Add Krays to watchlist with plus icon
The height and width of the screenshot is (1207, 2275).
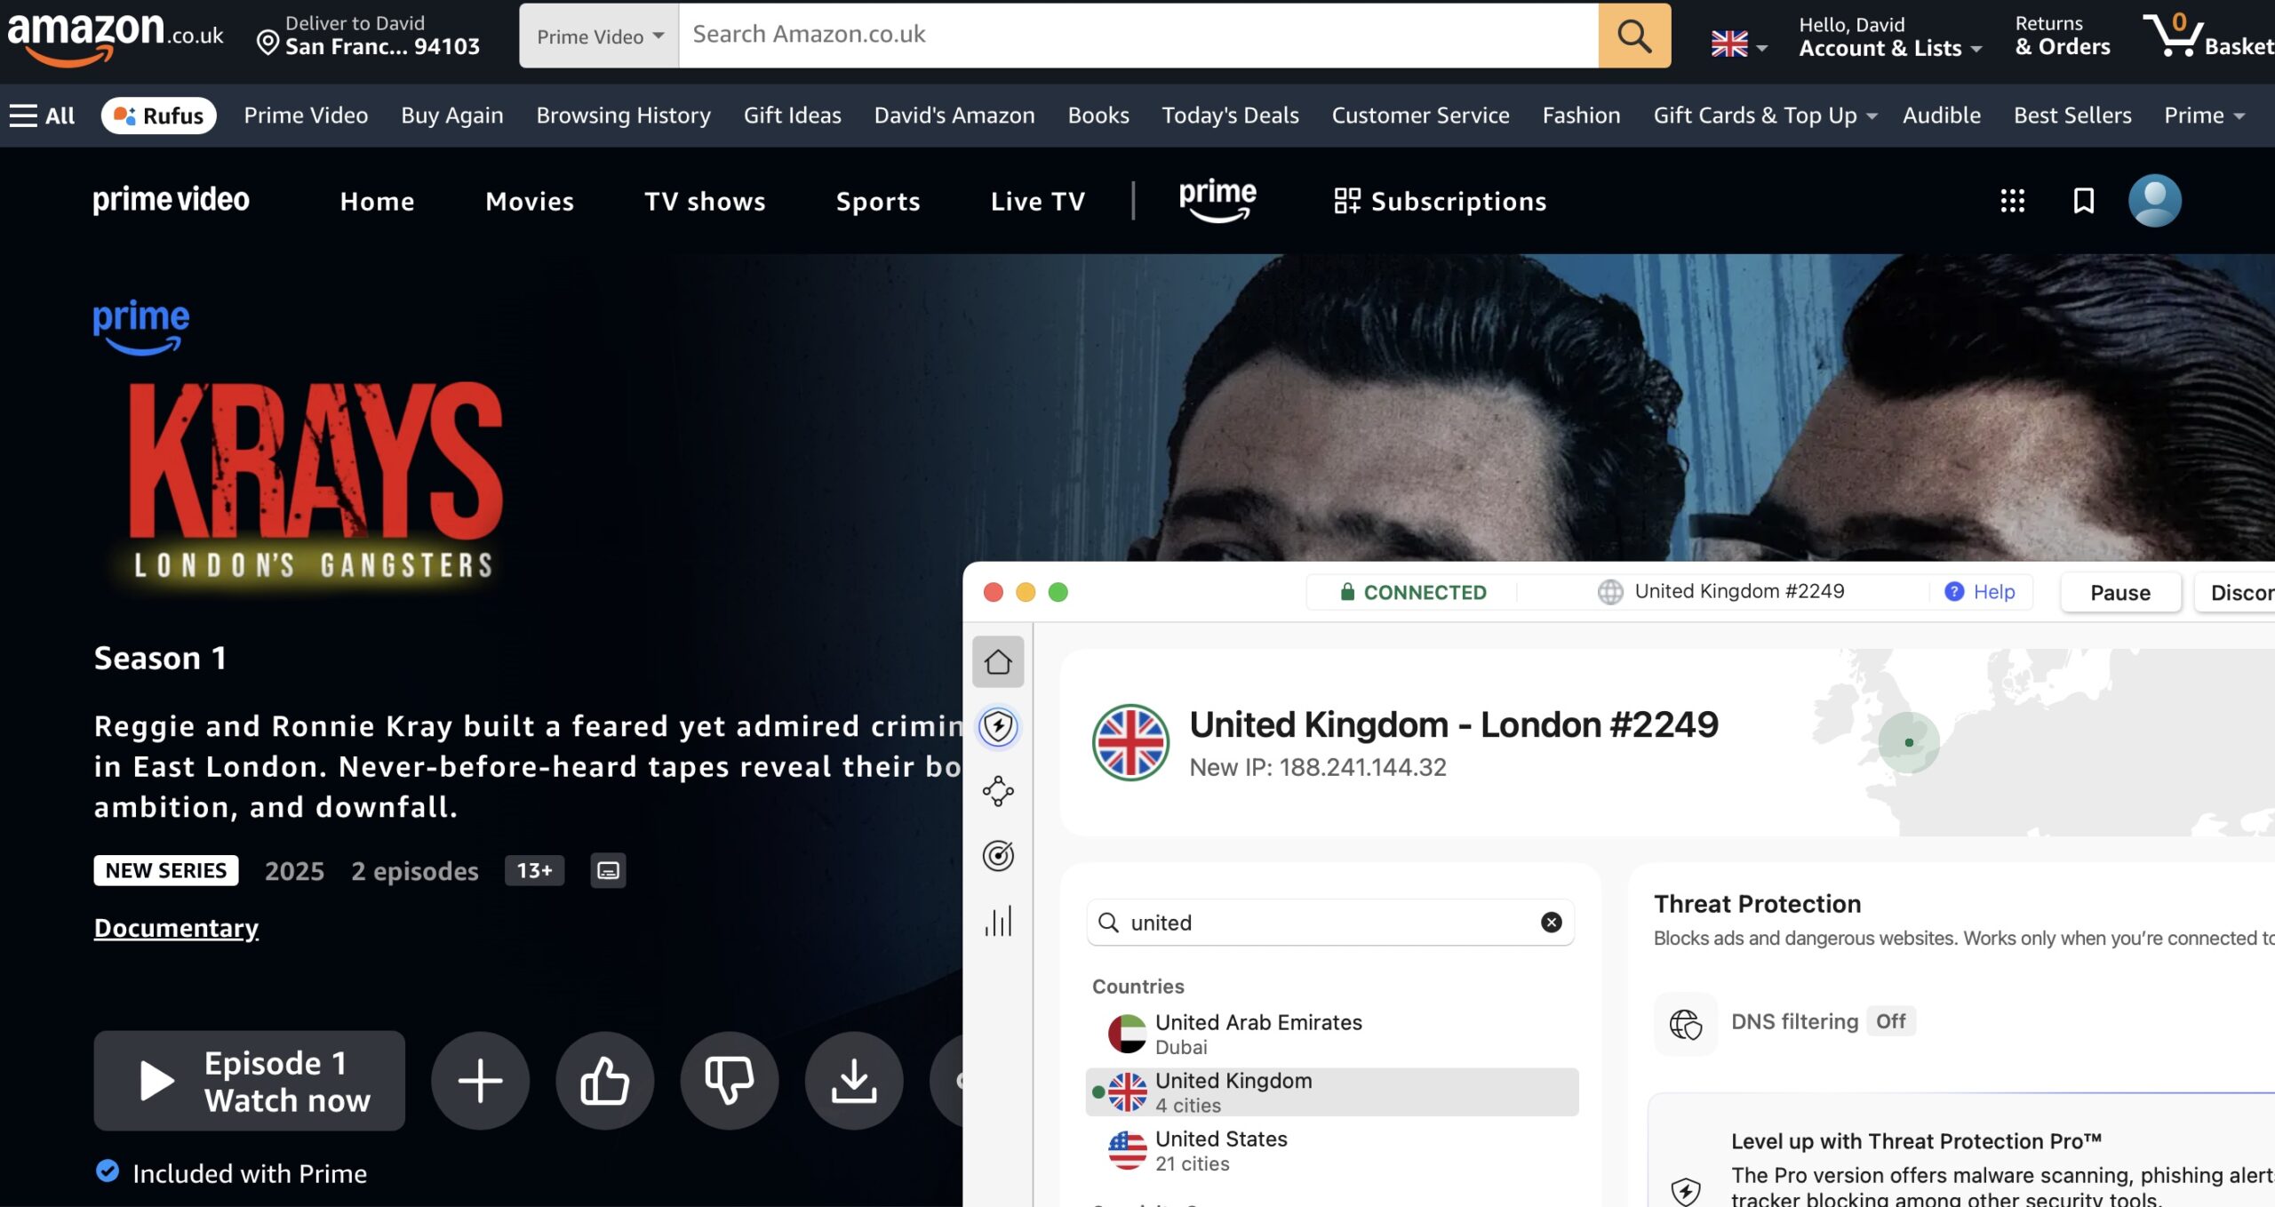click(481, 1081)
